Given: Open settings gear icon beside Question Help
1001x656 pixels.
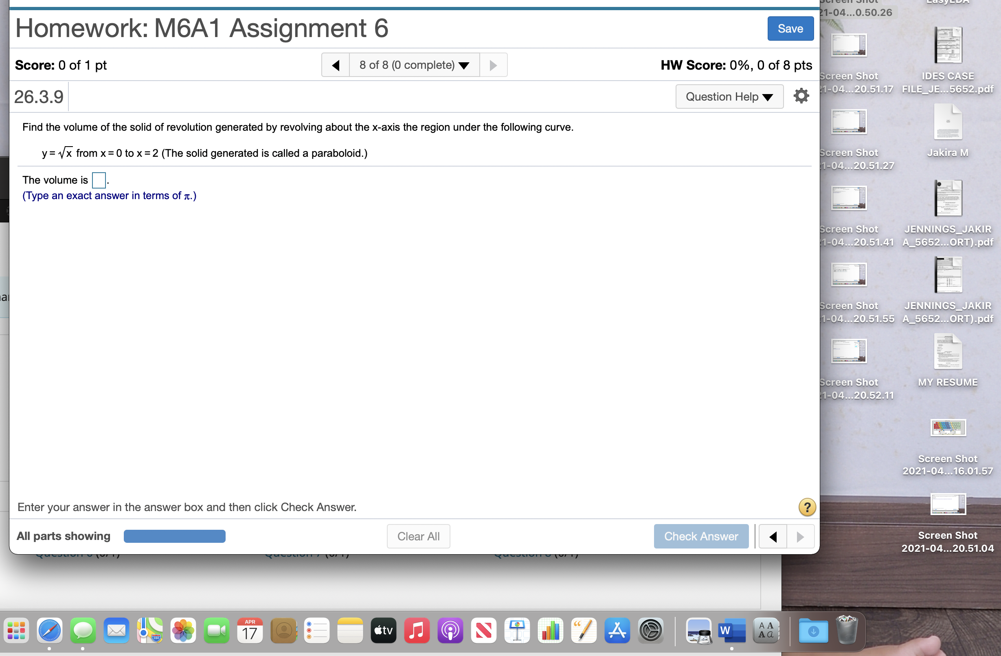Looking at the screenshot, I should pos(801,96).
